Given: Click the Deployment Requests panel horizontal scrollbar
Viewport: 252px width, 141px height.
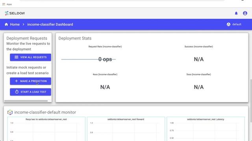Looking at the screenshot, I should [26, 101].
